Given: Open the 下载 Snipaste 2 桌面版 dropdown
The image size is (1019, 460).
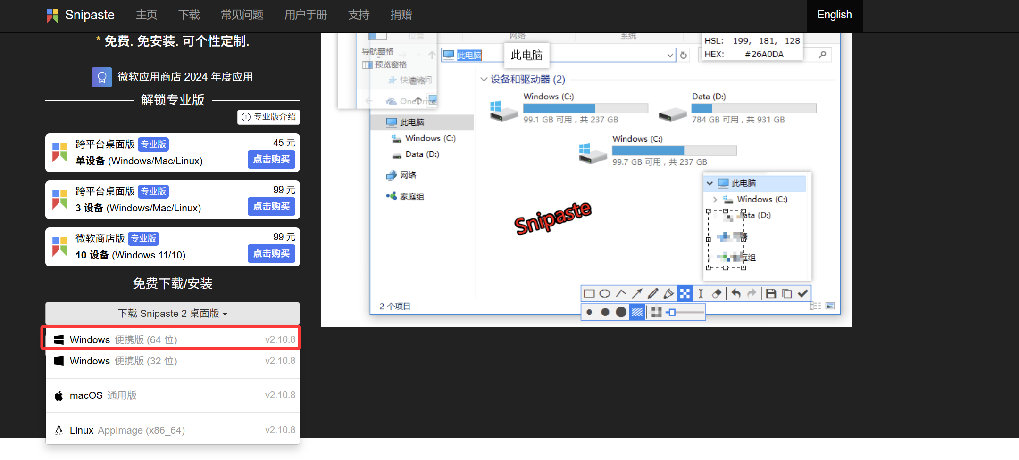Looking at the screenshot, I should (x=173, y=314).
